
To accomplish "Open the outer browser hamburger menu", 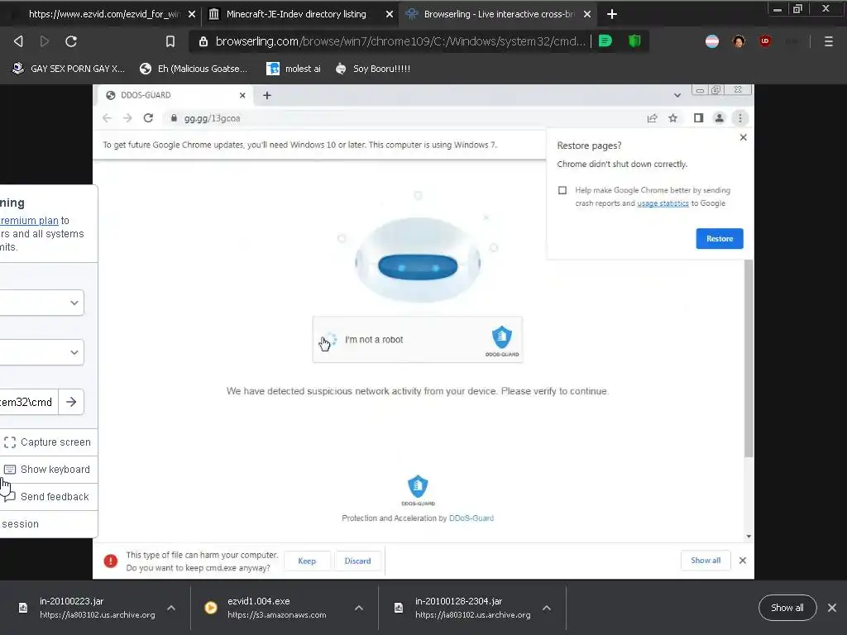I will click(828, 41).
